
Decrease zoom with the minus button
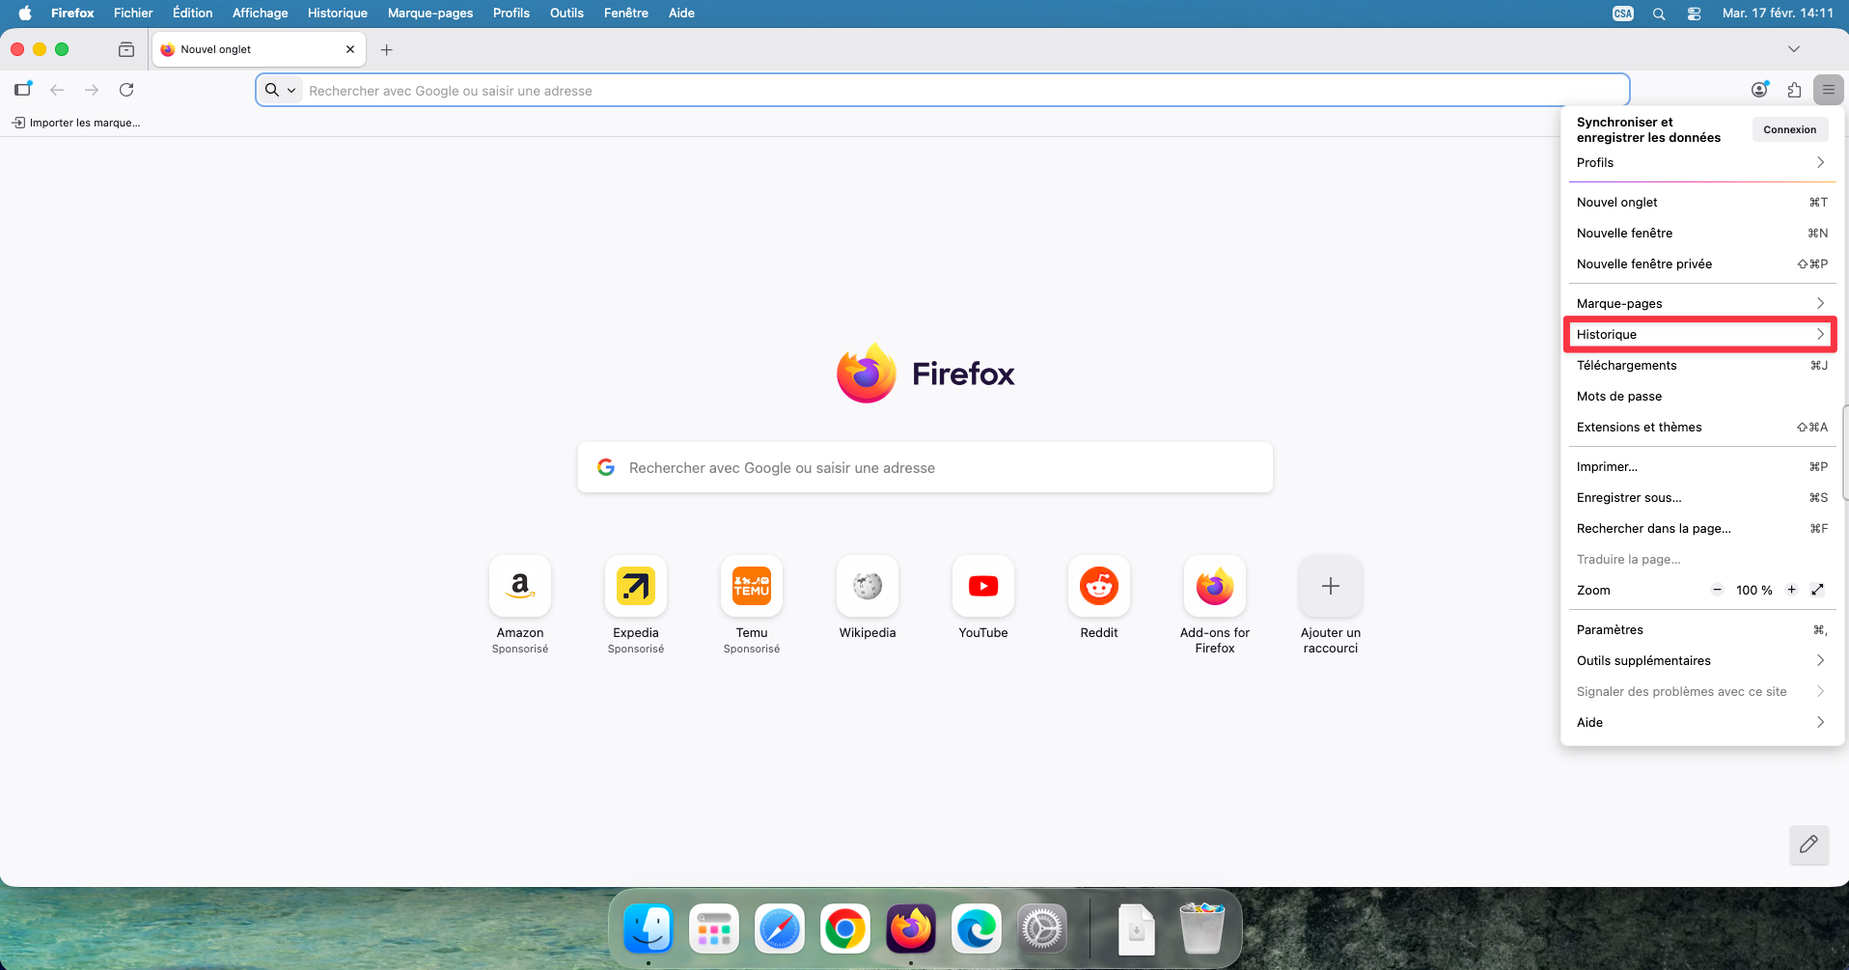point(1718,590)
